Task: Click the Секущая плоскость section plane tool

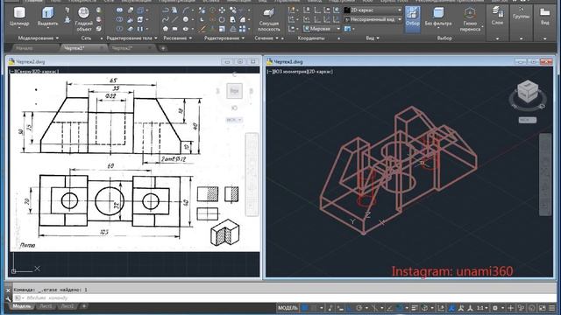Action: 268,19
